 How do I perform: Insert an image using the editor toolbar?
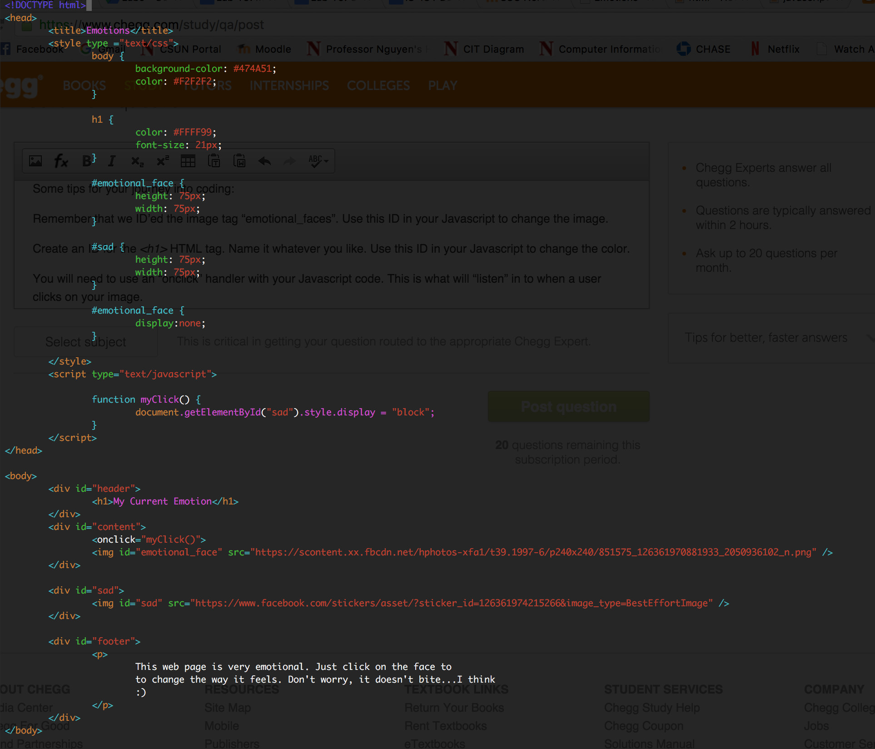[x=35, y=161]
